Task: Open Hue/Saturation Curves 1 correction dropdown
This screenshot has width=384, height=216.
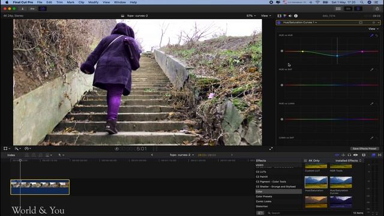Action: pos(300,23)
